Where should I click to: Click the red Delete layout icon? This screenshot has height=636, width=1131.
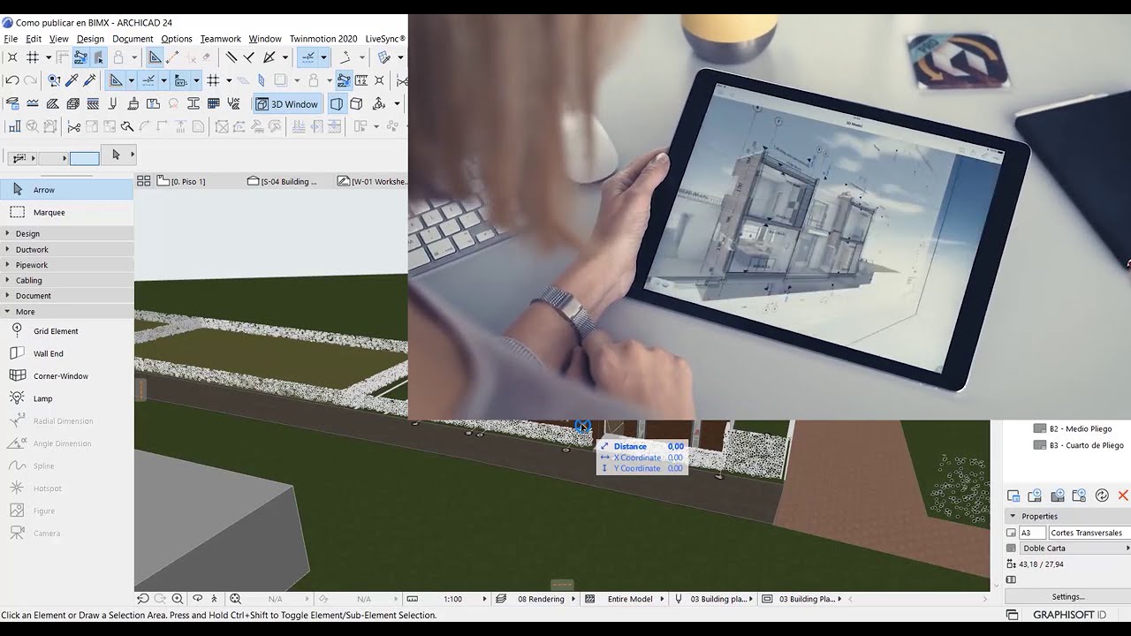pos(1123,496)
